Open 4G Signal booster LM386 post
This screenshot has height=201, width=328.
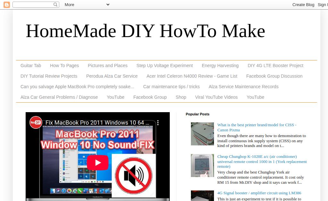pyautogui.click(x=259, y=193)
